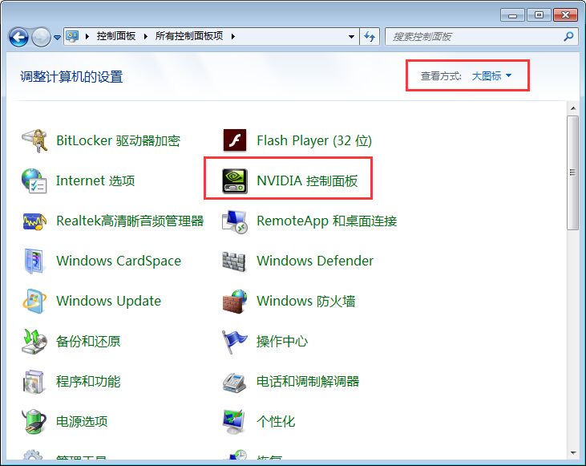Open the RemoteApp 和桌面连接 icon
The image size is (586, 466).
coord(235,221)
